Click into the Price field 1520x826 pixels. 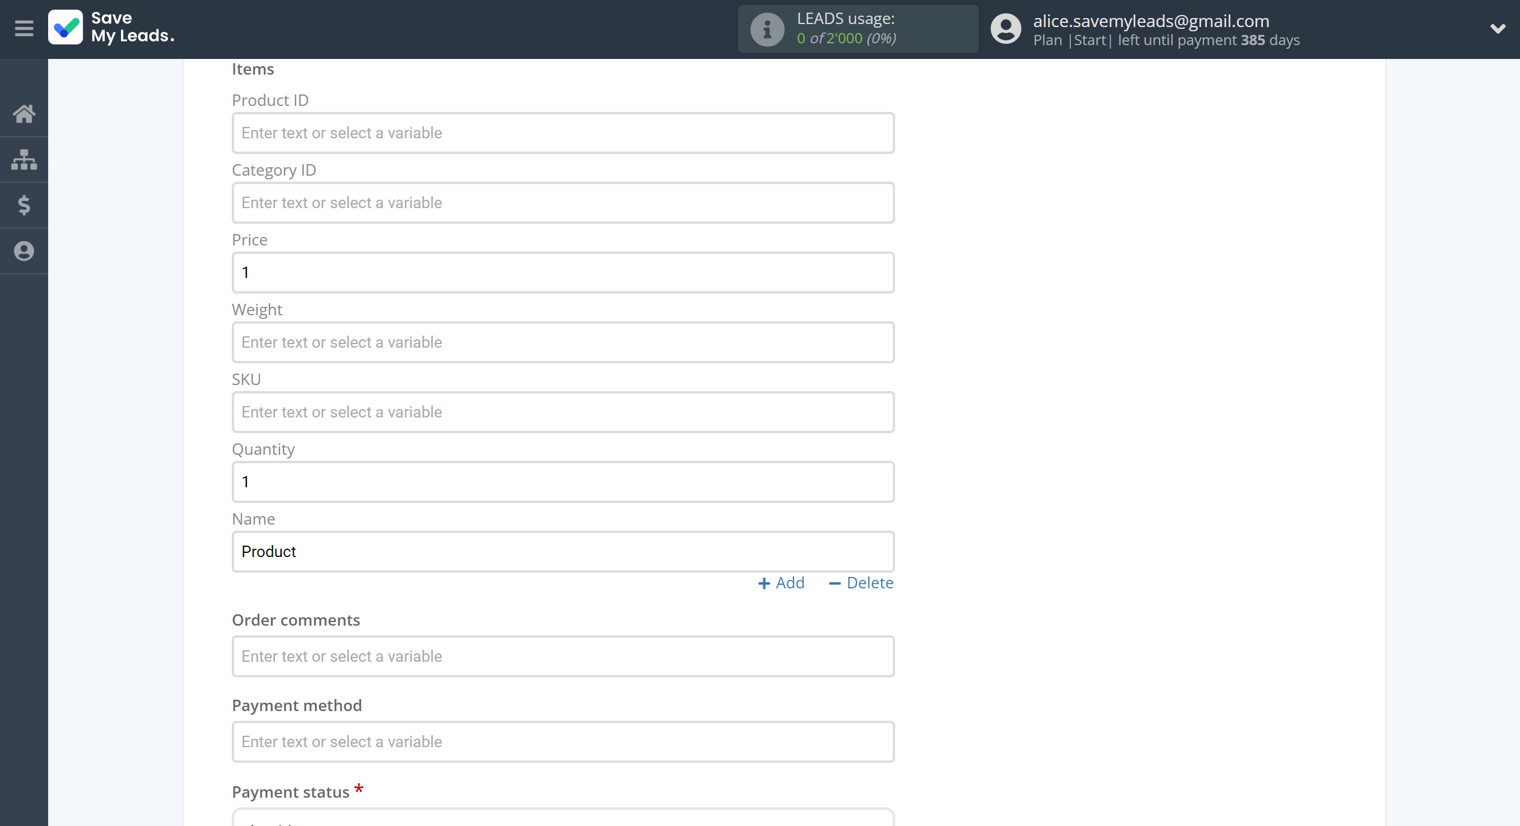click(563, 273)
